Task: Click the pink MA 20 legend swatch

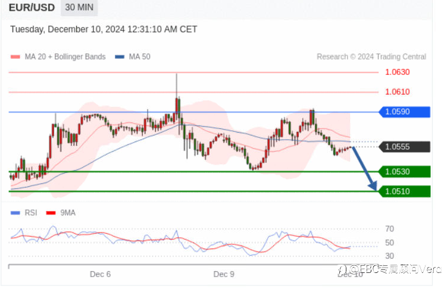Action: pos(15,57)
